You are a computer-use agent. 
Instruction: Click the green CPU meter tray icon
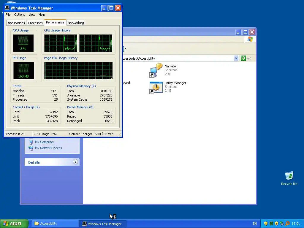(x=271, y=224)
